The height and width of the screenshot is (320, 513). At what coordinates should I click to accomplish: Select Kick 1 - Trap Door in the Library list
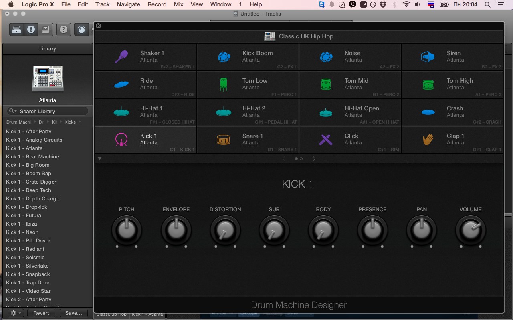(28, 282)
